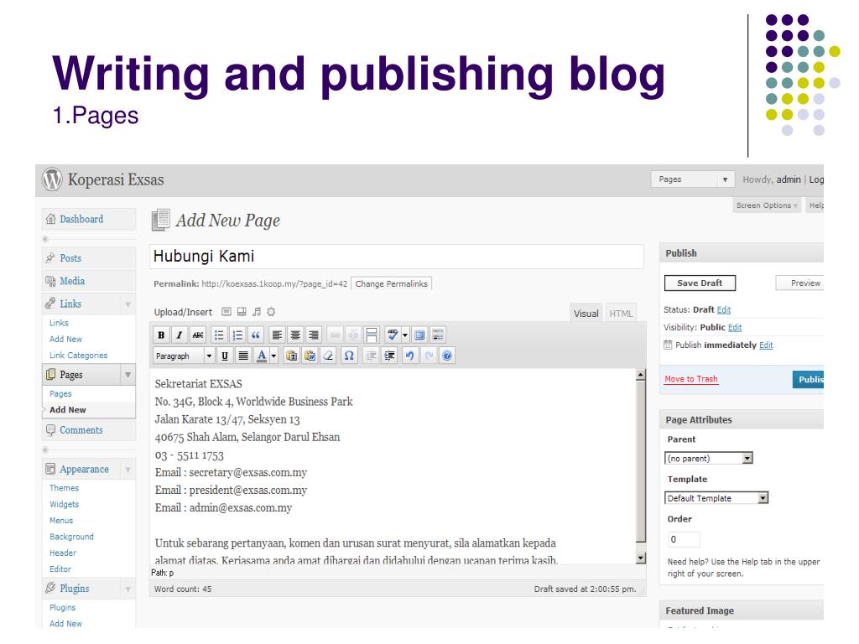Collapse the Links menu section arrow
The height and width of the screenshot is (644, 859).
point(128,304)
